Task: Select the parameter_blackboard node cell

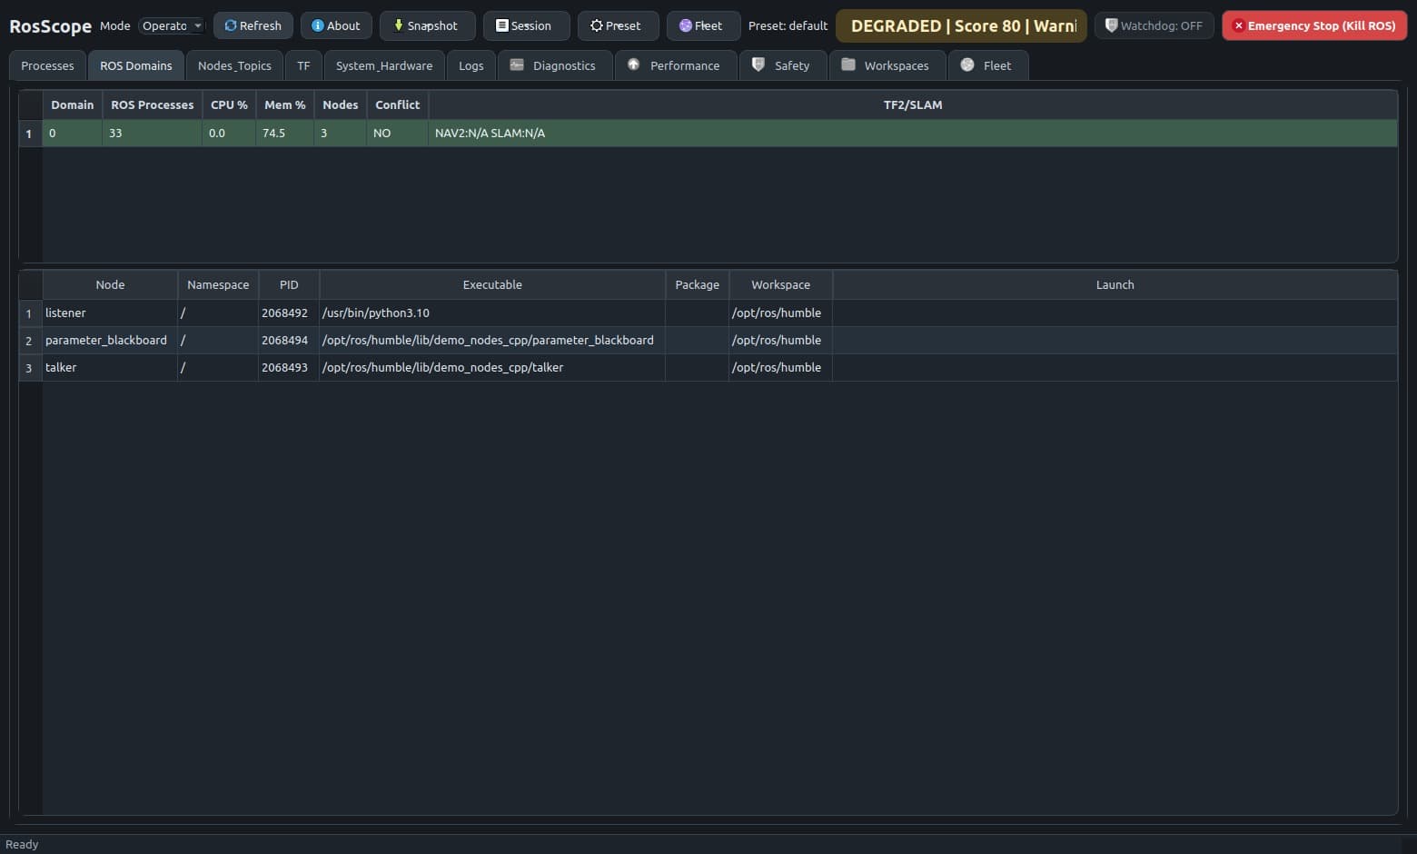Action: (110, 341)
